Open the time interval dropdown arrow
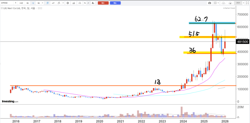The width and height of the screenshot is (250, 123). pos(42,3)
